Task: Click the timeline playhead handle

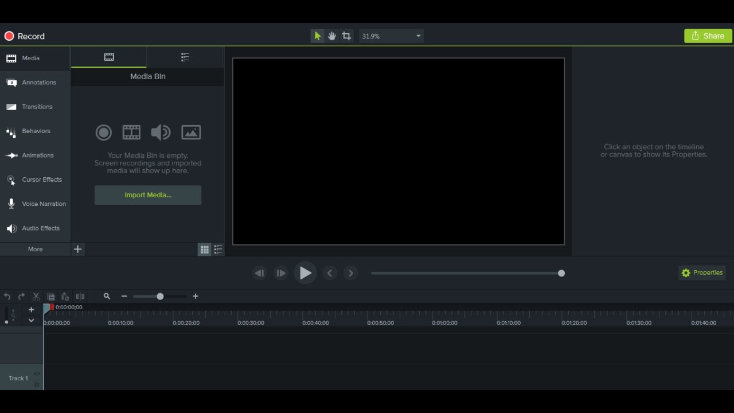Action: click(46, 308)
